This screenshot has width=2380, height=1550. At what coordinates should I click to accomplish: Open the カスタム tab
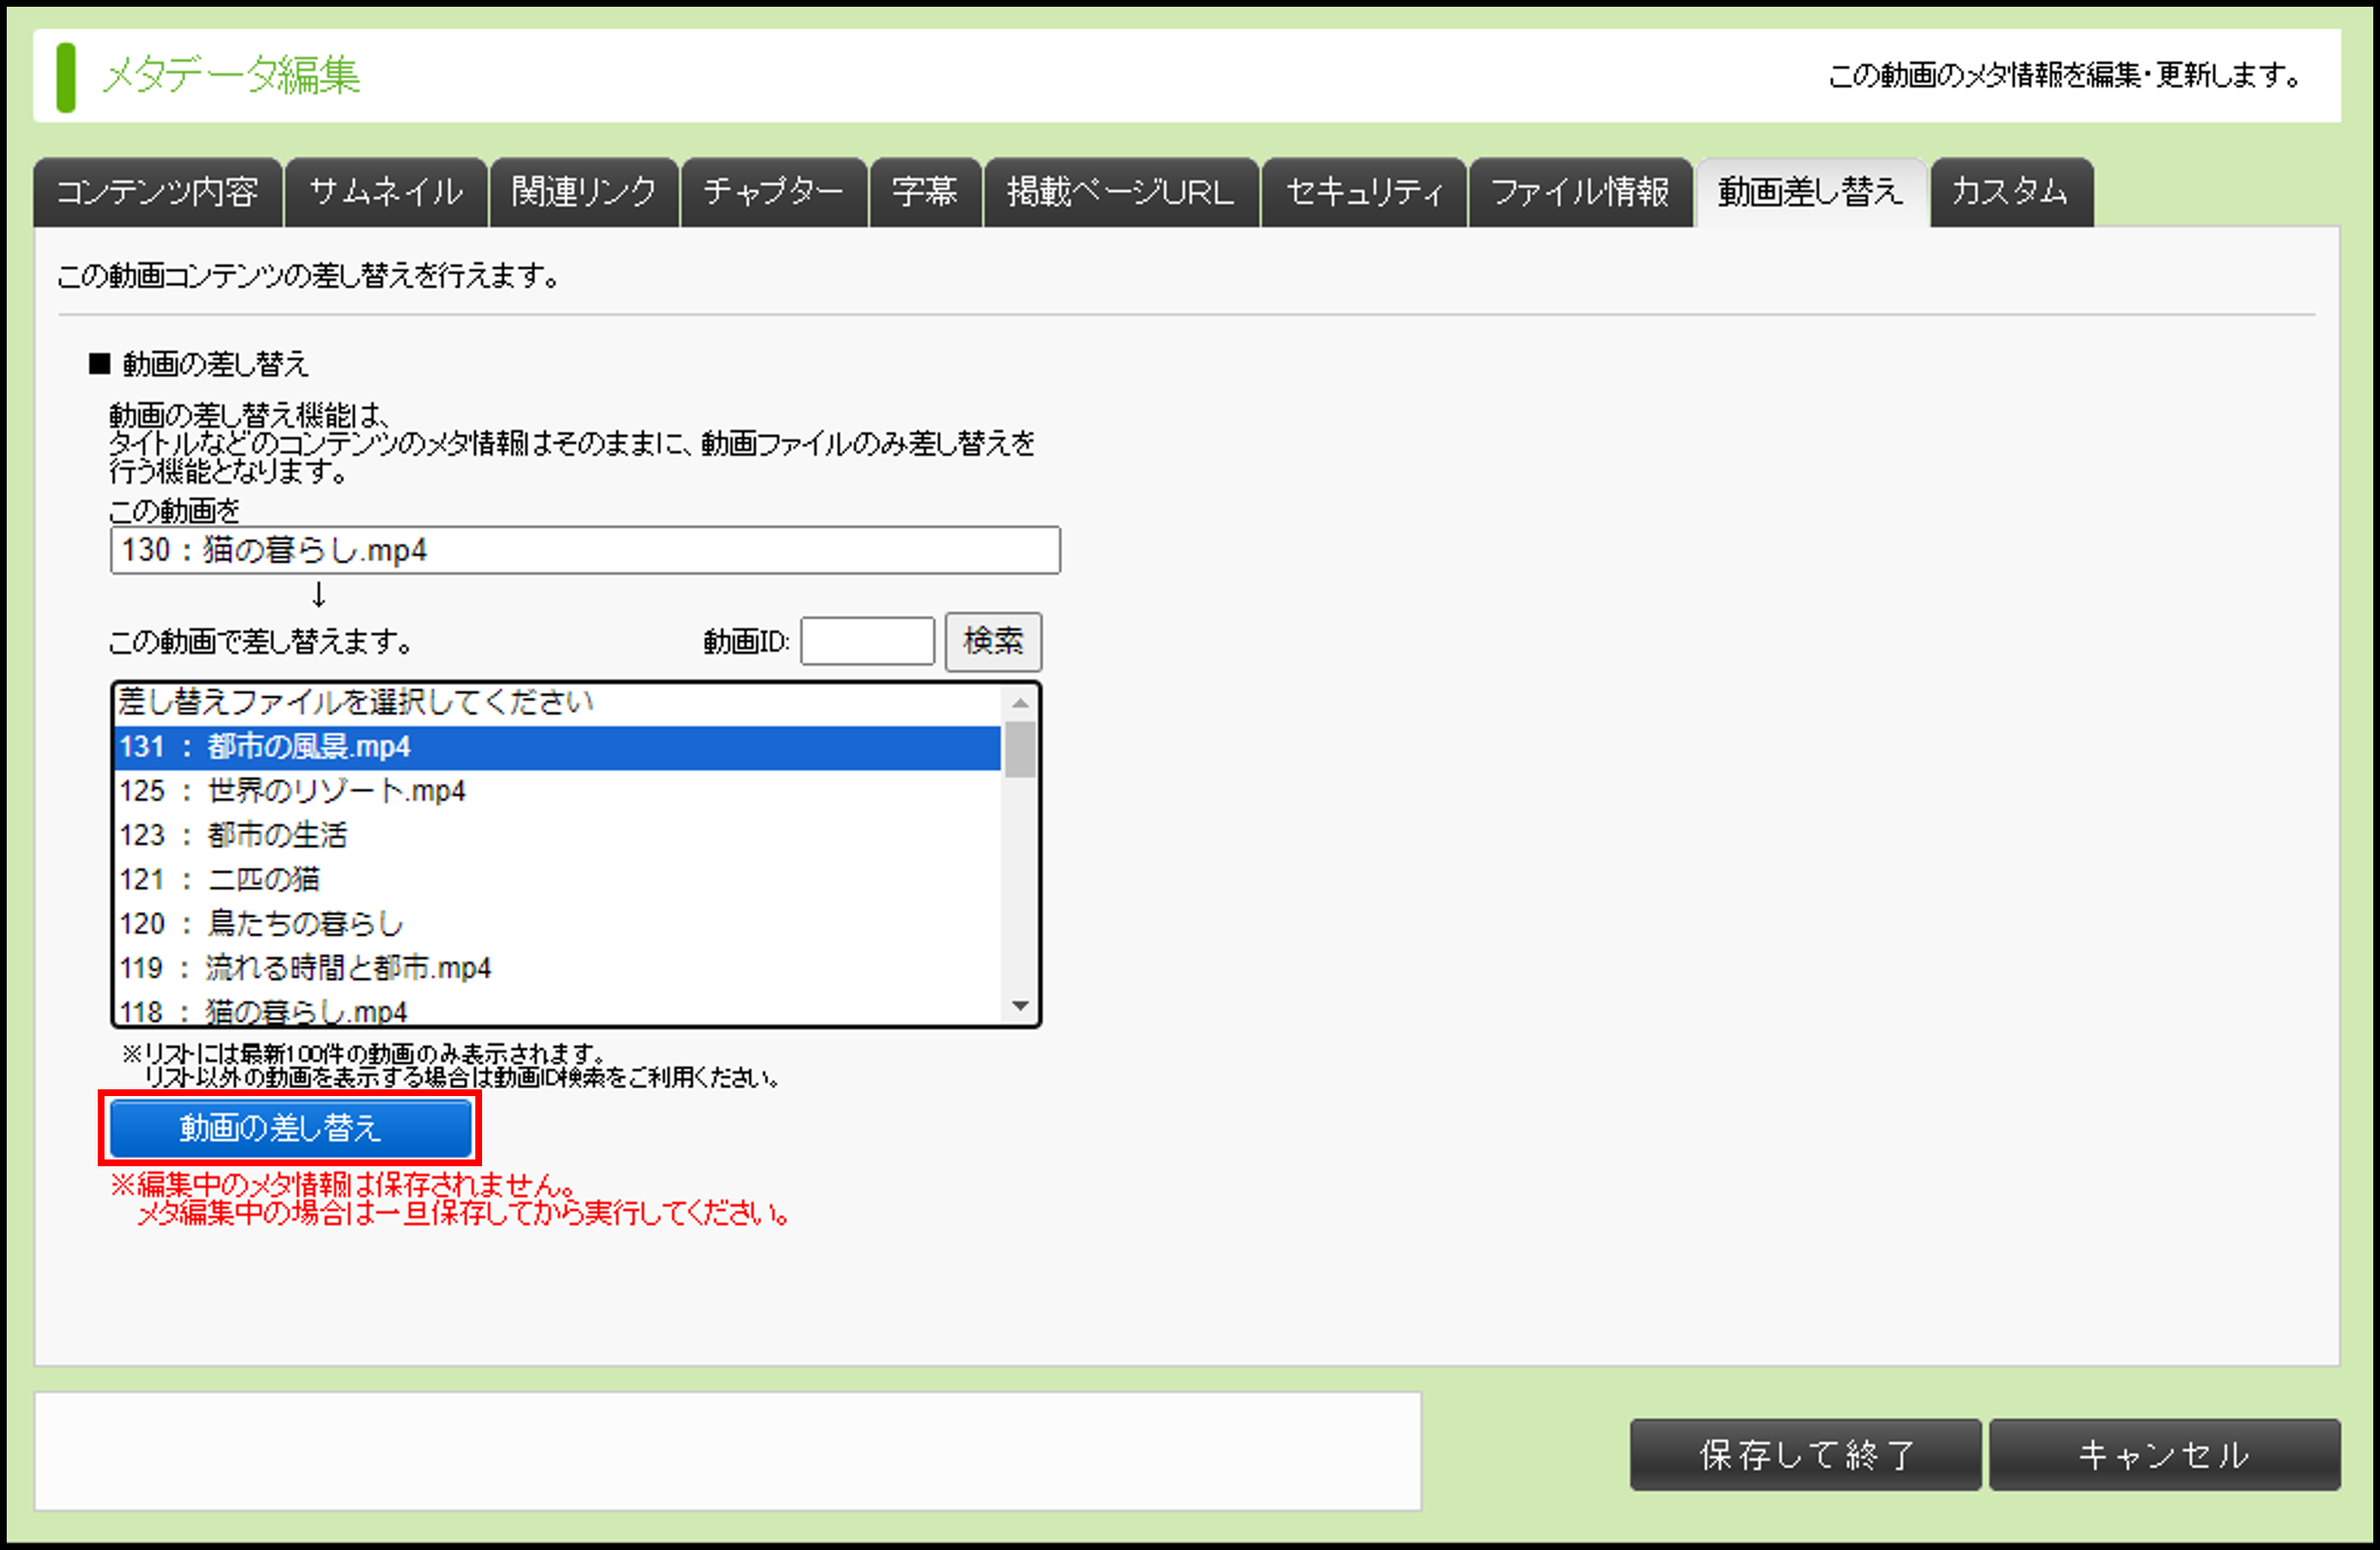point(2011,192)
